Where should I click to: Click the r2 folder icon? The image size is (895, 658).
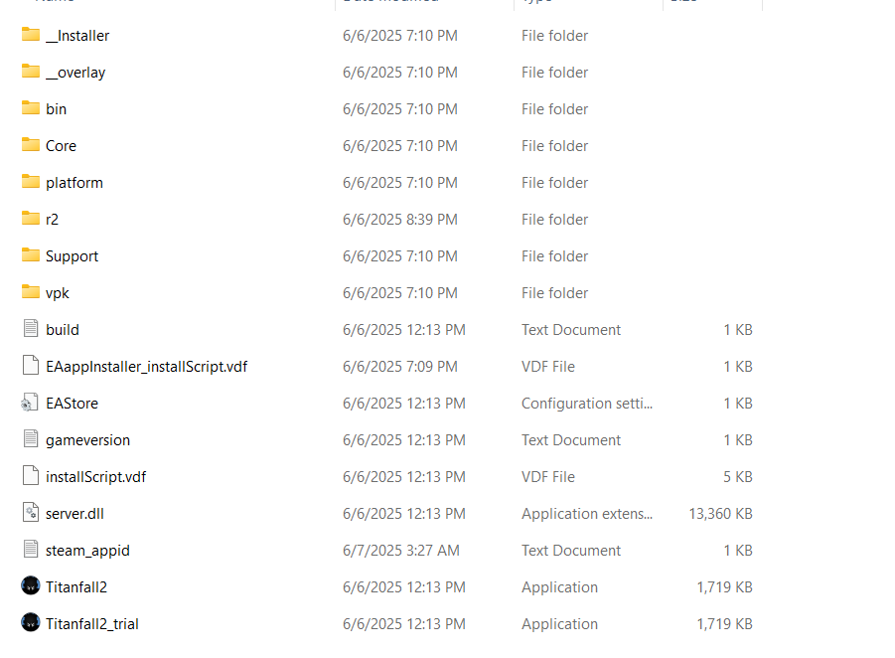coord(31,219)
